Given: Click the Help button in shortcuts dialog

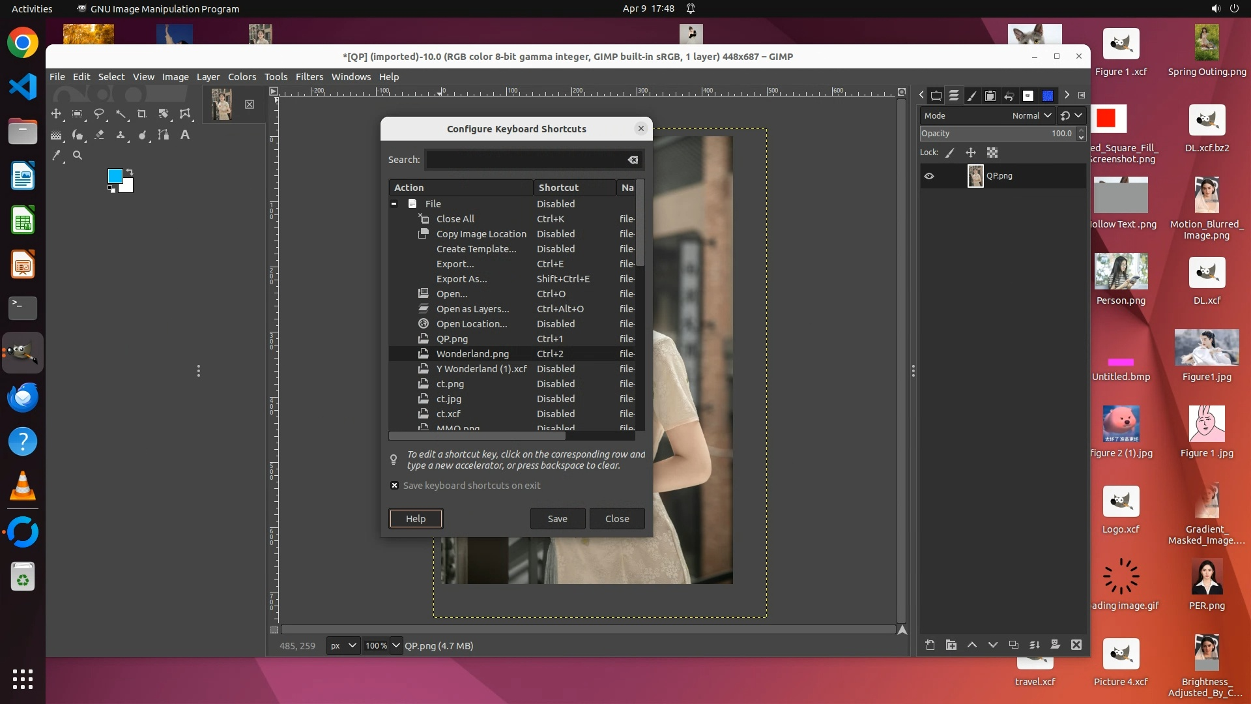Looking at the screenshot, I should tap(416, 519).
